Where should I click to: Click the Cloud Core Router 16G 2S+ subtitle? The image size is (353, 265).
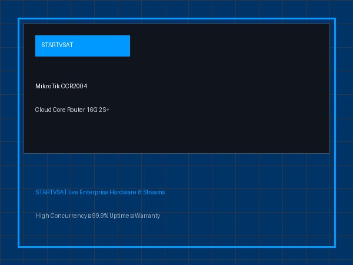coord(72,110)
